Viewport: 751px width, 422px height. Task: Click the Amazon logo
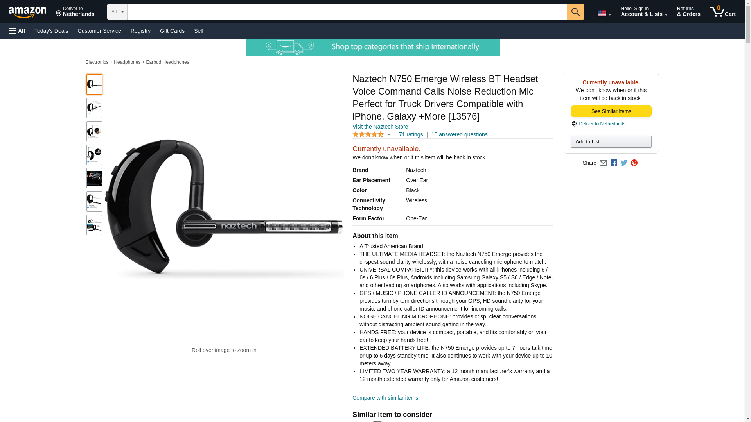tap(27, 12)
